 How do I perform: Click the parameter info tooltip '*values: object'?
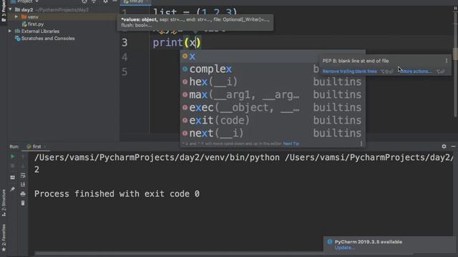tap(195, 22)
